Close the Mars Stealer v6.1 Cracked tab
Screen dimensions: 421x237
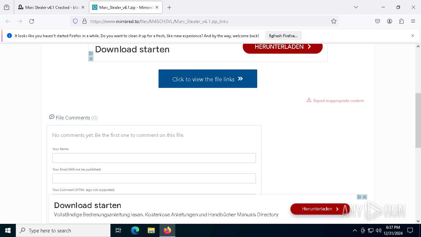[x=83, y=7]
